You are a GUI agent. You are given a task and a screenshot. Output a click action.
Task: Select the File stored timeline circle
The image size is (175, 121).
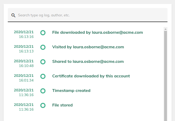pos(43,105)
